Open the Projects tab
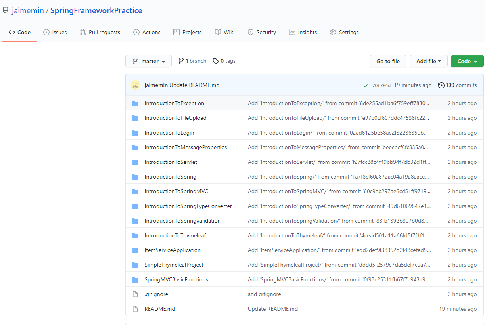The image size is (485, 325). [x=188, y=33]
